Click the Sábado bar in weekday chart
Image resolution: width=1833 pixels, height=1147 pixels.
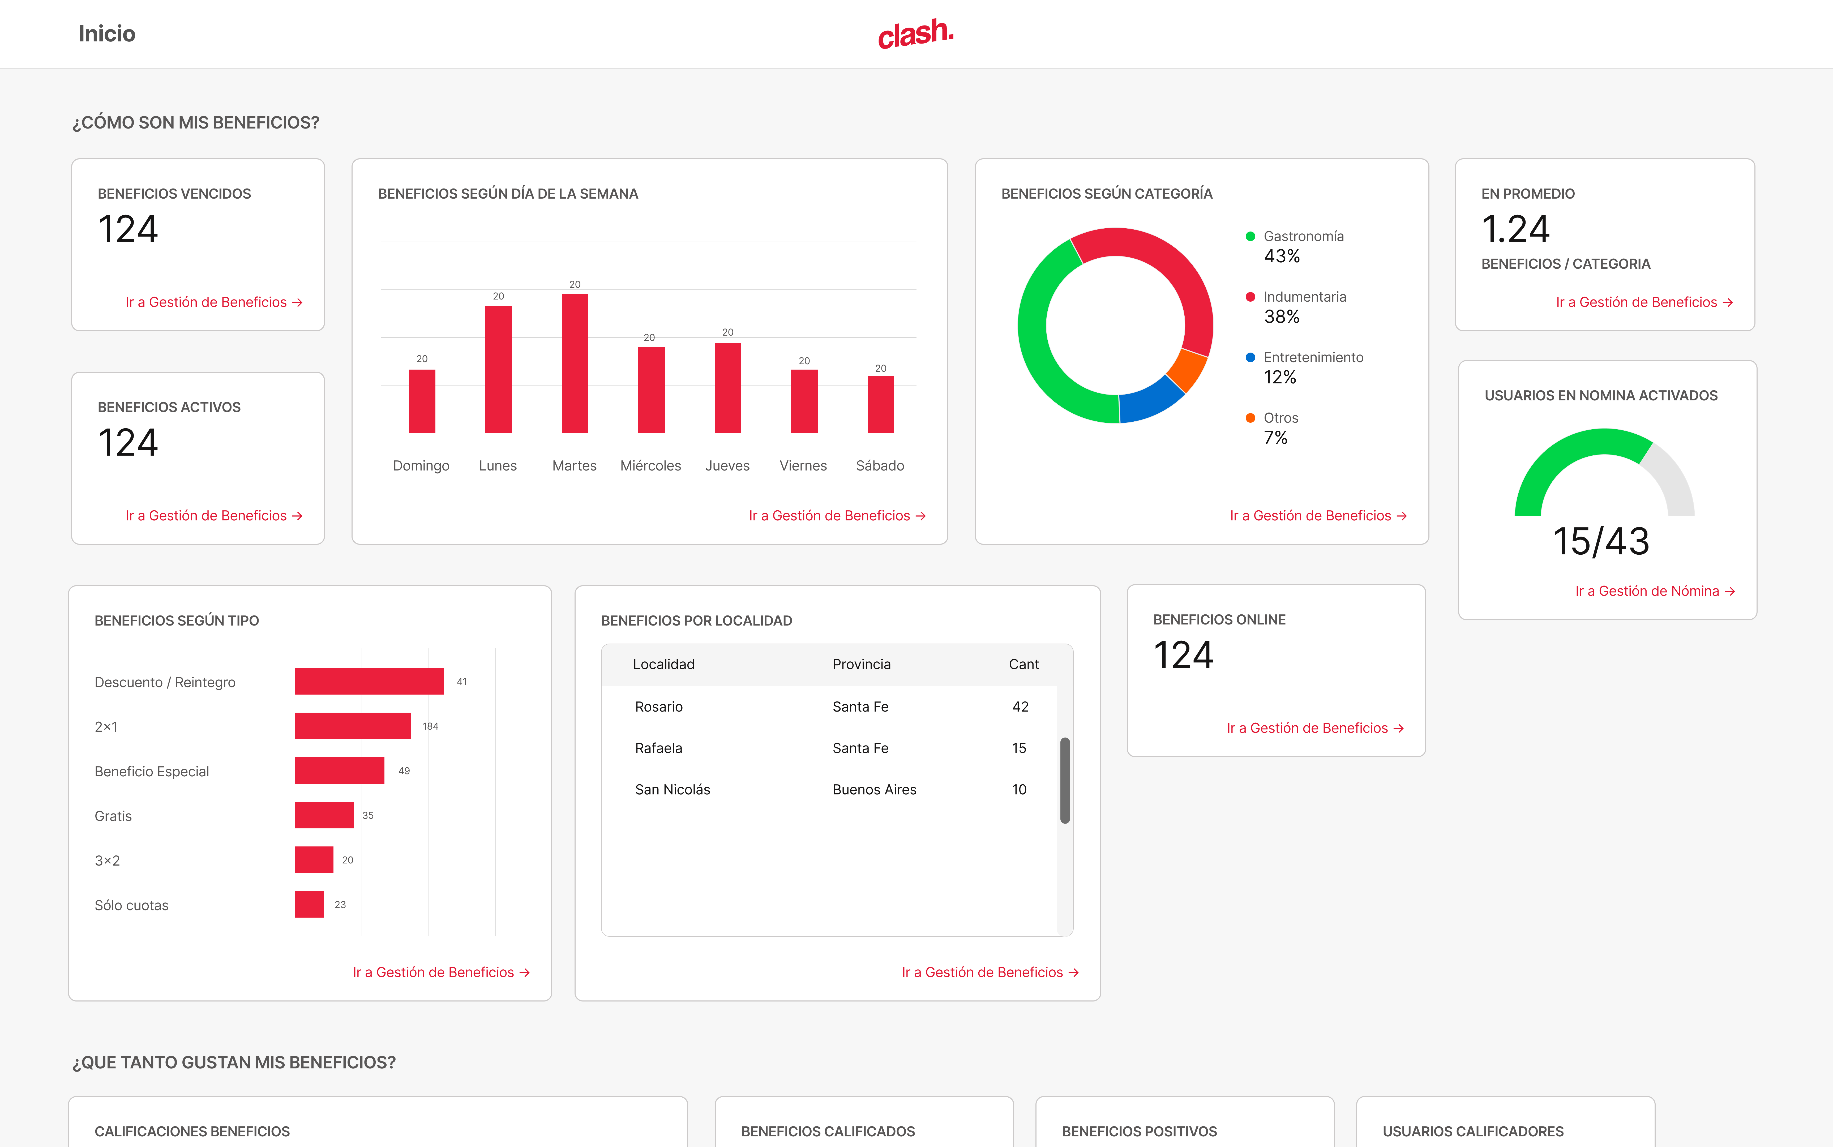coord(880,404)
